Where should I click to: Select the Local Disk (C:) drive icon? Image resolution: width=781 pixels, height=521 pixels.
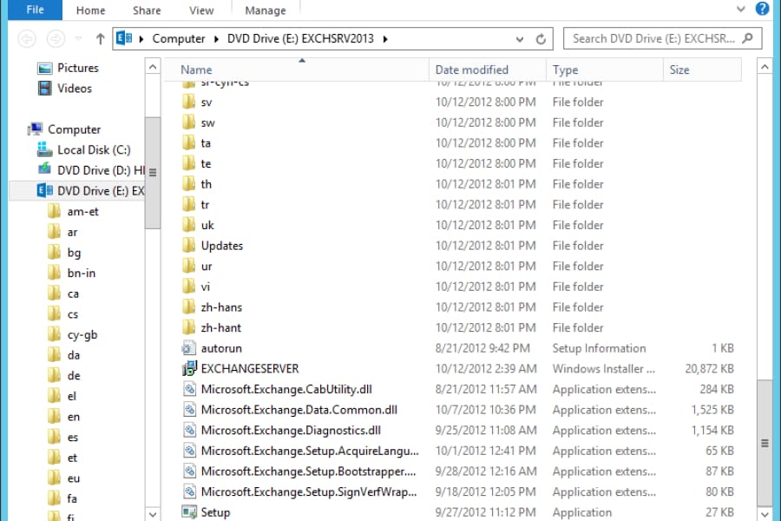[x=45, y=149]
